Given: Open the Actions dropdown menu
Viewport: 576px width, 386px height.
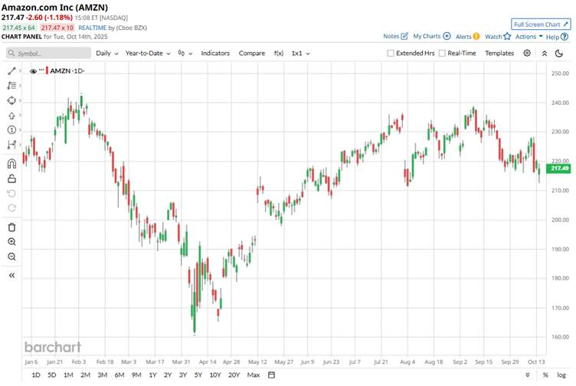Looking at the screenshot, I should (x=529, y=36).
